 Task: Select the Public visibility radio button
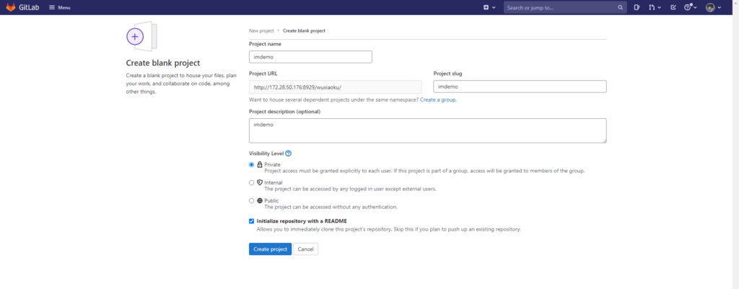click(252, 201)
